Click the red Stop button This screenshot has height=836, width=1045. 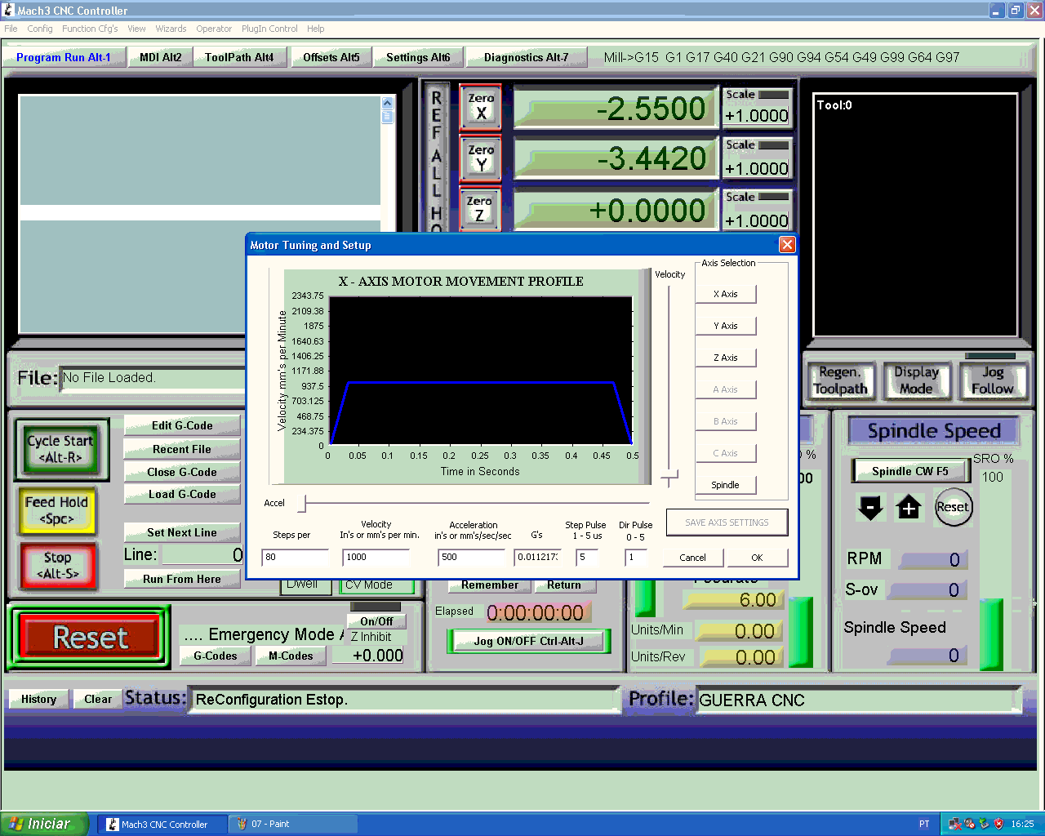point(57,566)
